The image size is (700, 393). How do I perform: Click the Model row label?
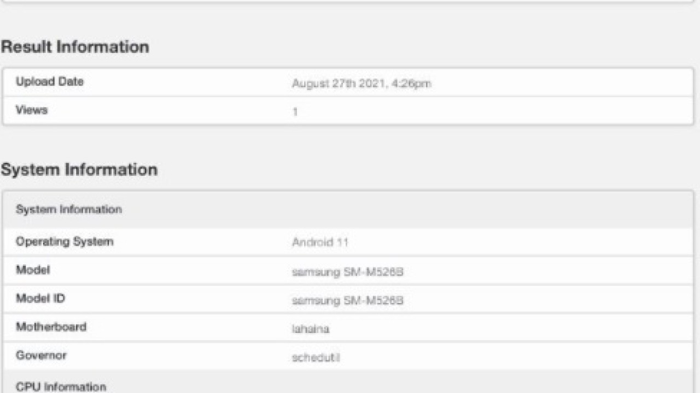(x=33, y=270)
